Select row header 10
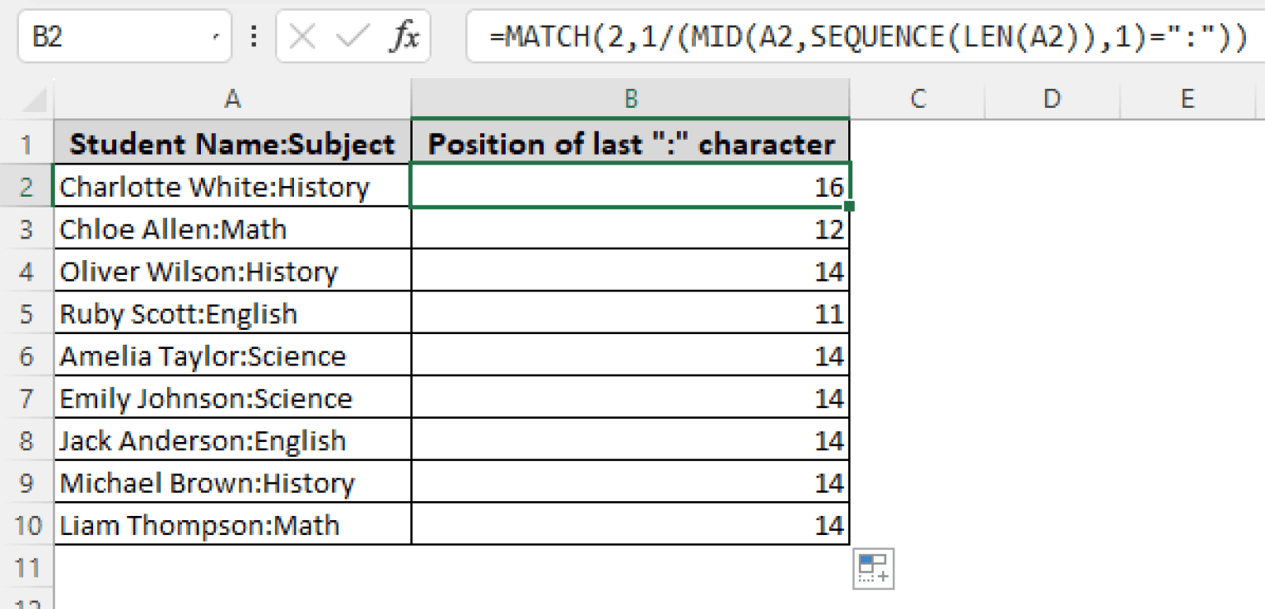1265x609 pixels. pyautogui.click(x=27, y=524)
